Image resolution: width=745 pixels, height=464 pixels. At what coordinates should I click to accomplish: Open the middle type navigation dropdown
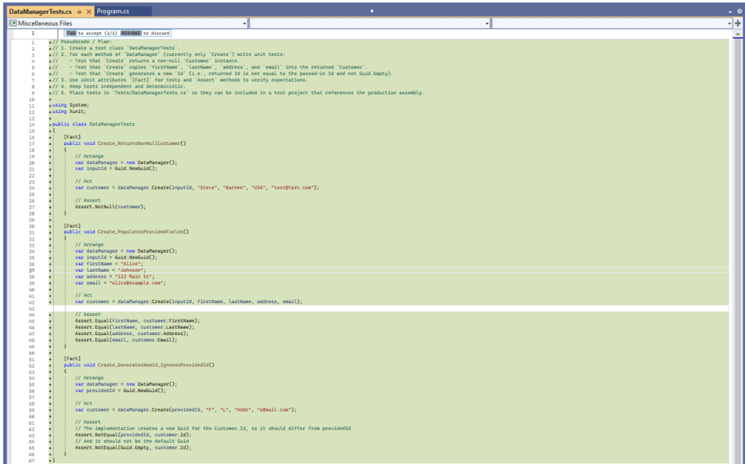pos(486,23)
